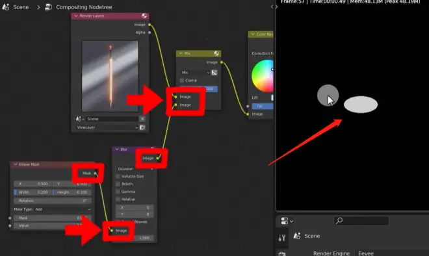
Task: Open the Tool properties tab icon
Action: [282, 238]
